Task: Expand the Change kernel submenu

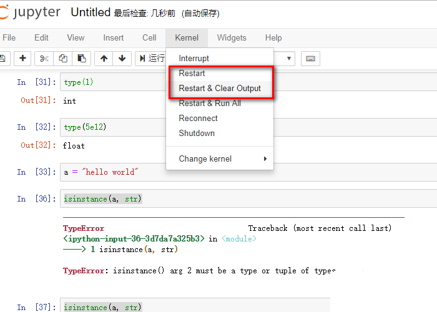Action: [220, 158]
